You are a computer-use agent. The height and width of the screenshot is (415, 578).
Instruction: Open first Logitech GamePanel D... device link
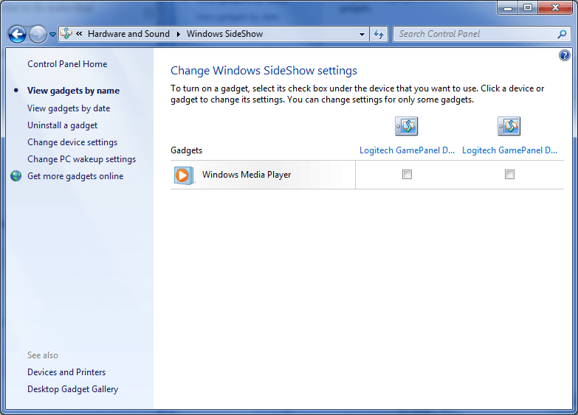[407, 150]
